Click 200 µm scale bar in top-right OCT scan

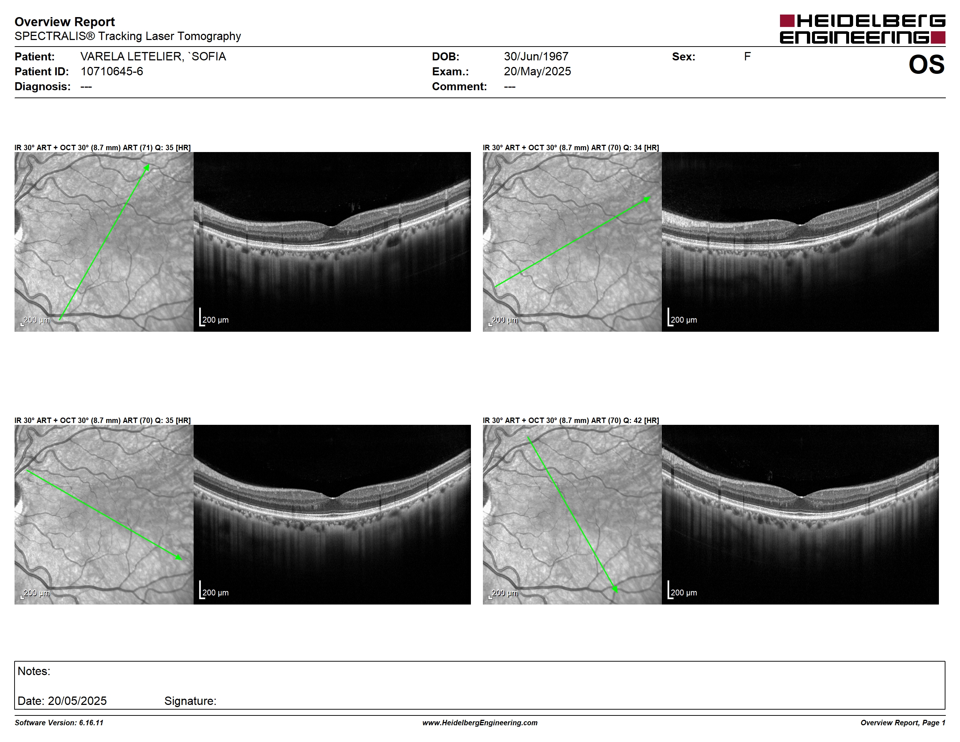point(682,318)
